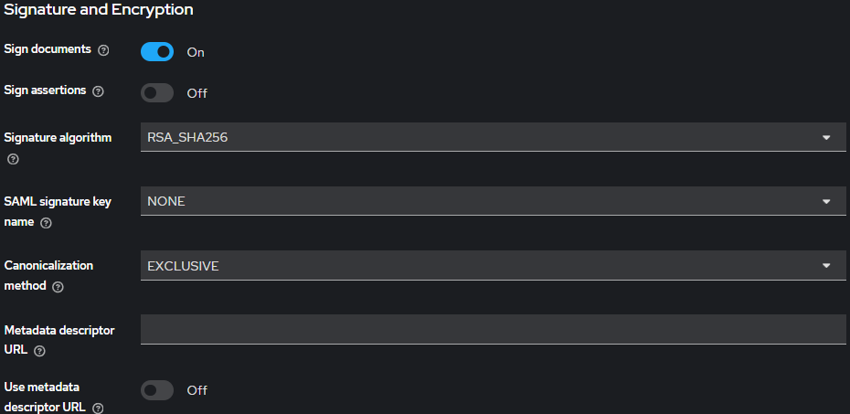Expand the SAML signature key name dropdown showing NONE
The image size is (850, 414).
493,201
